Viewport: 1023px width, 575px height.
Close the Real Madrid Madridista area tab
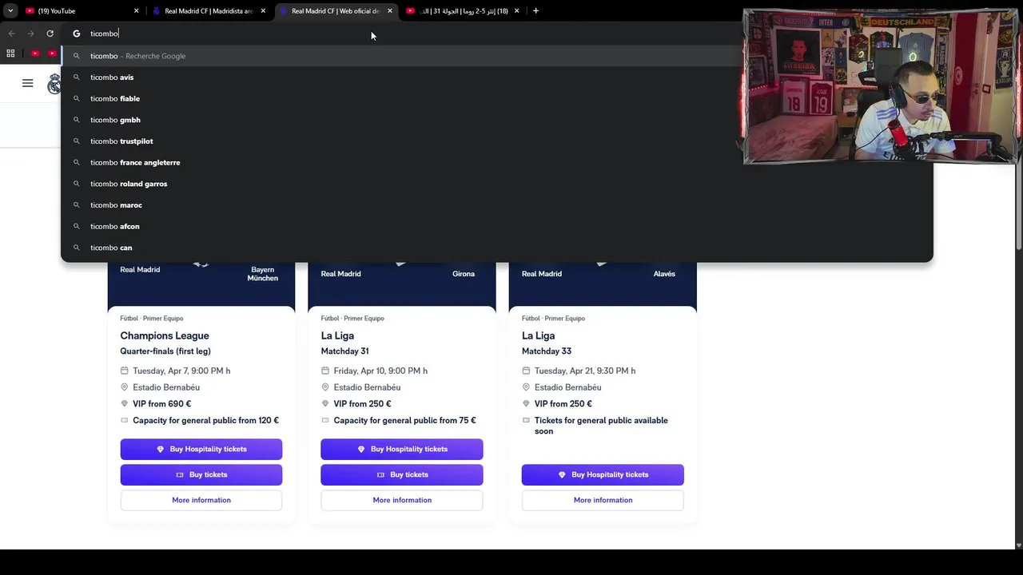click(263, 11)
